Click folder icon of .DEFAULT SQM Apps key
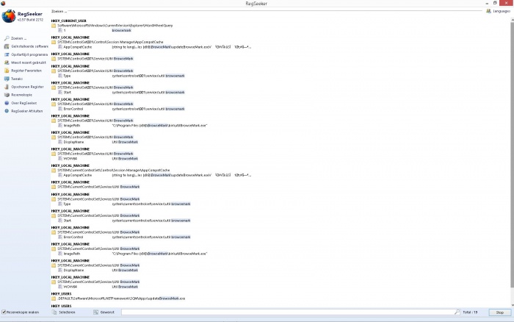Viewport: 514px width, 322px height. point(54,298)
